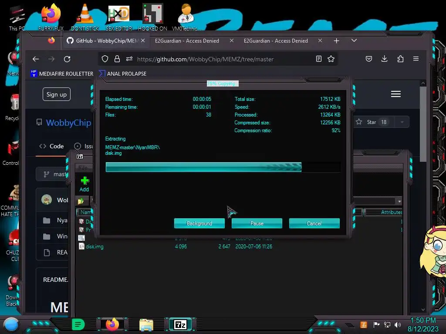
Task: Open the volume tray icon
Action: pos(398,324)
